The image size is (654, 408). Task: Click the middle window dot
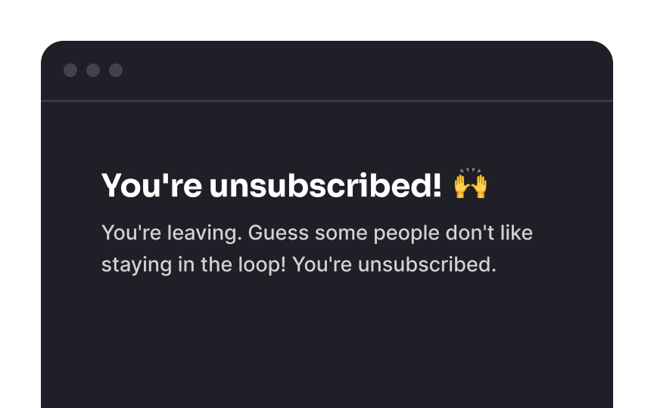tap(93, 70)
